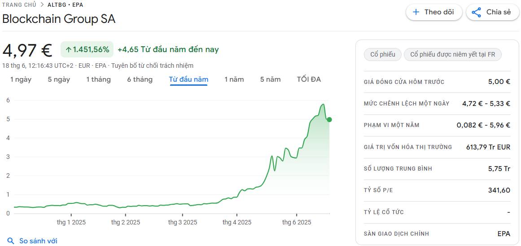Switch chart to 6 tháng range
521x246 pixels.
(x=140, y=79)
